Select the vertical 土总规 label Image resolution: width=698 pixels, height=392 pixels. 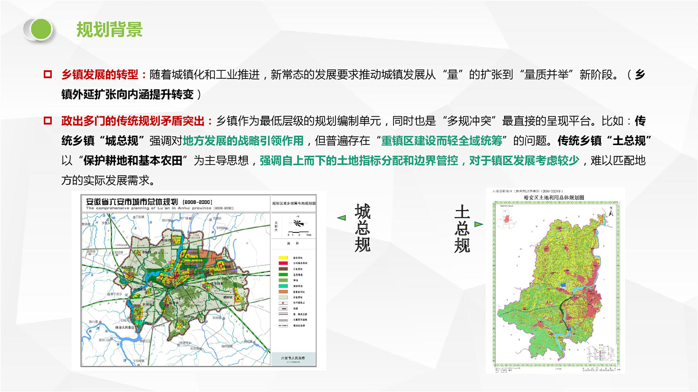[462, 229]
